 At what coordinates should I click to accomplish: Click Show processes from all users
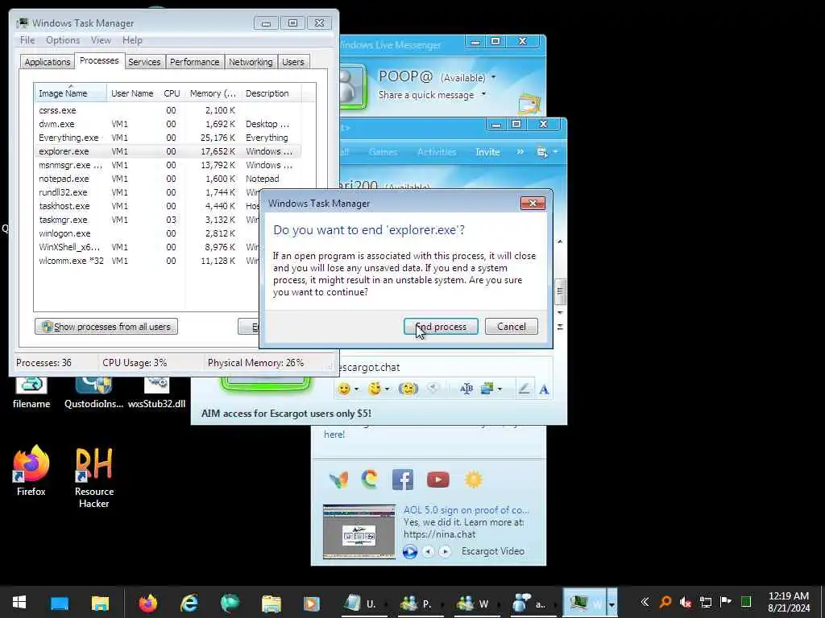point(106,327)
